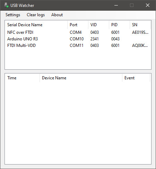
Task: Click the COM10 port cell
Action: (x=77, y=39)
